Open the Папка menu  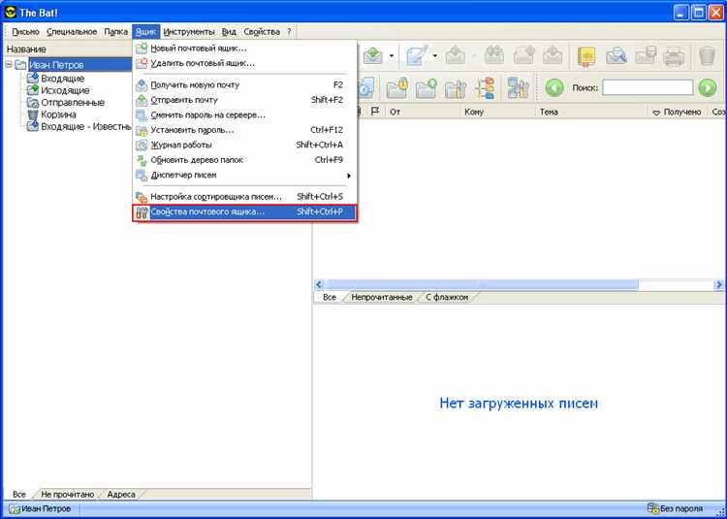pyautogui.click(x=115, y=32)
